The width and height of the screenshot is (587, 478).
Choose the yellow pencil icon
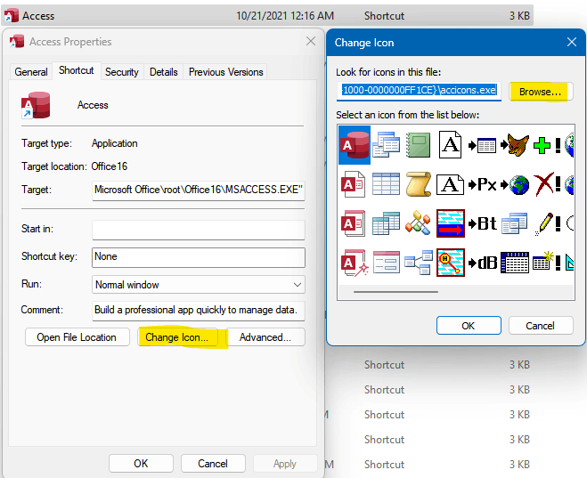click(544, 223)
